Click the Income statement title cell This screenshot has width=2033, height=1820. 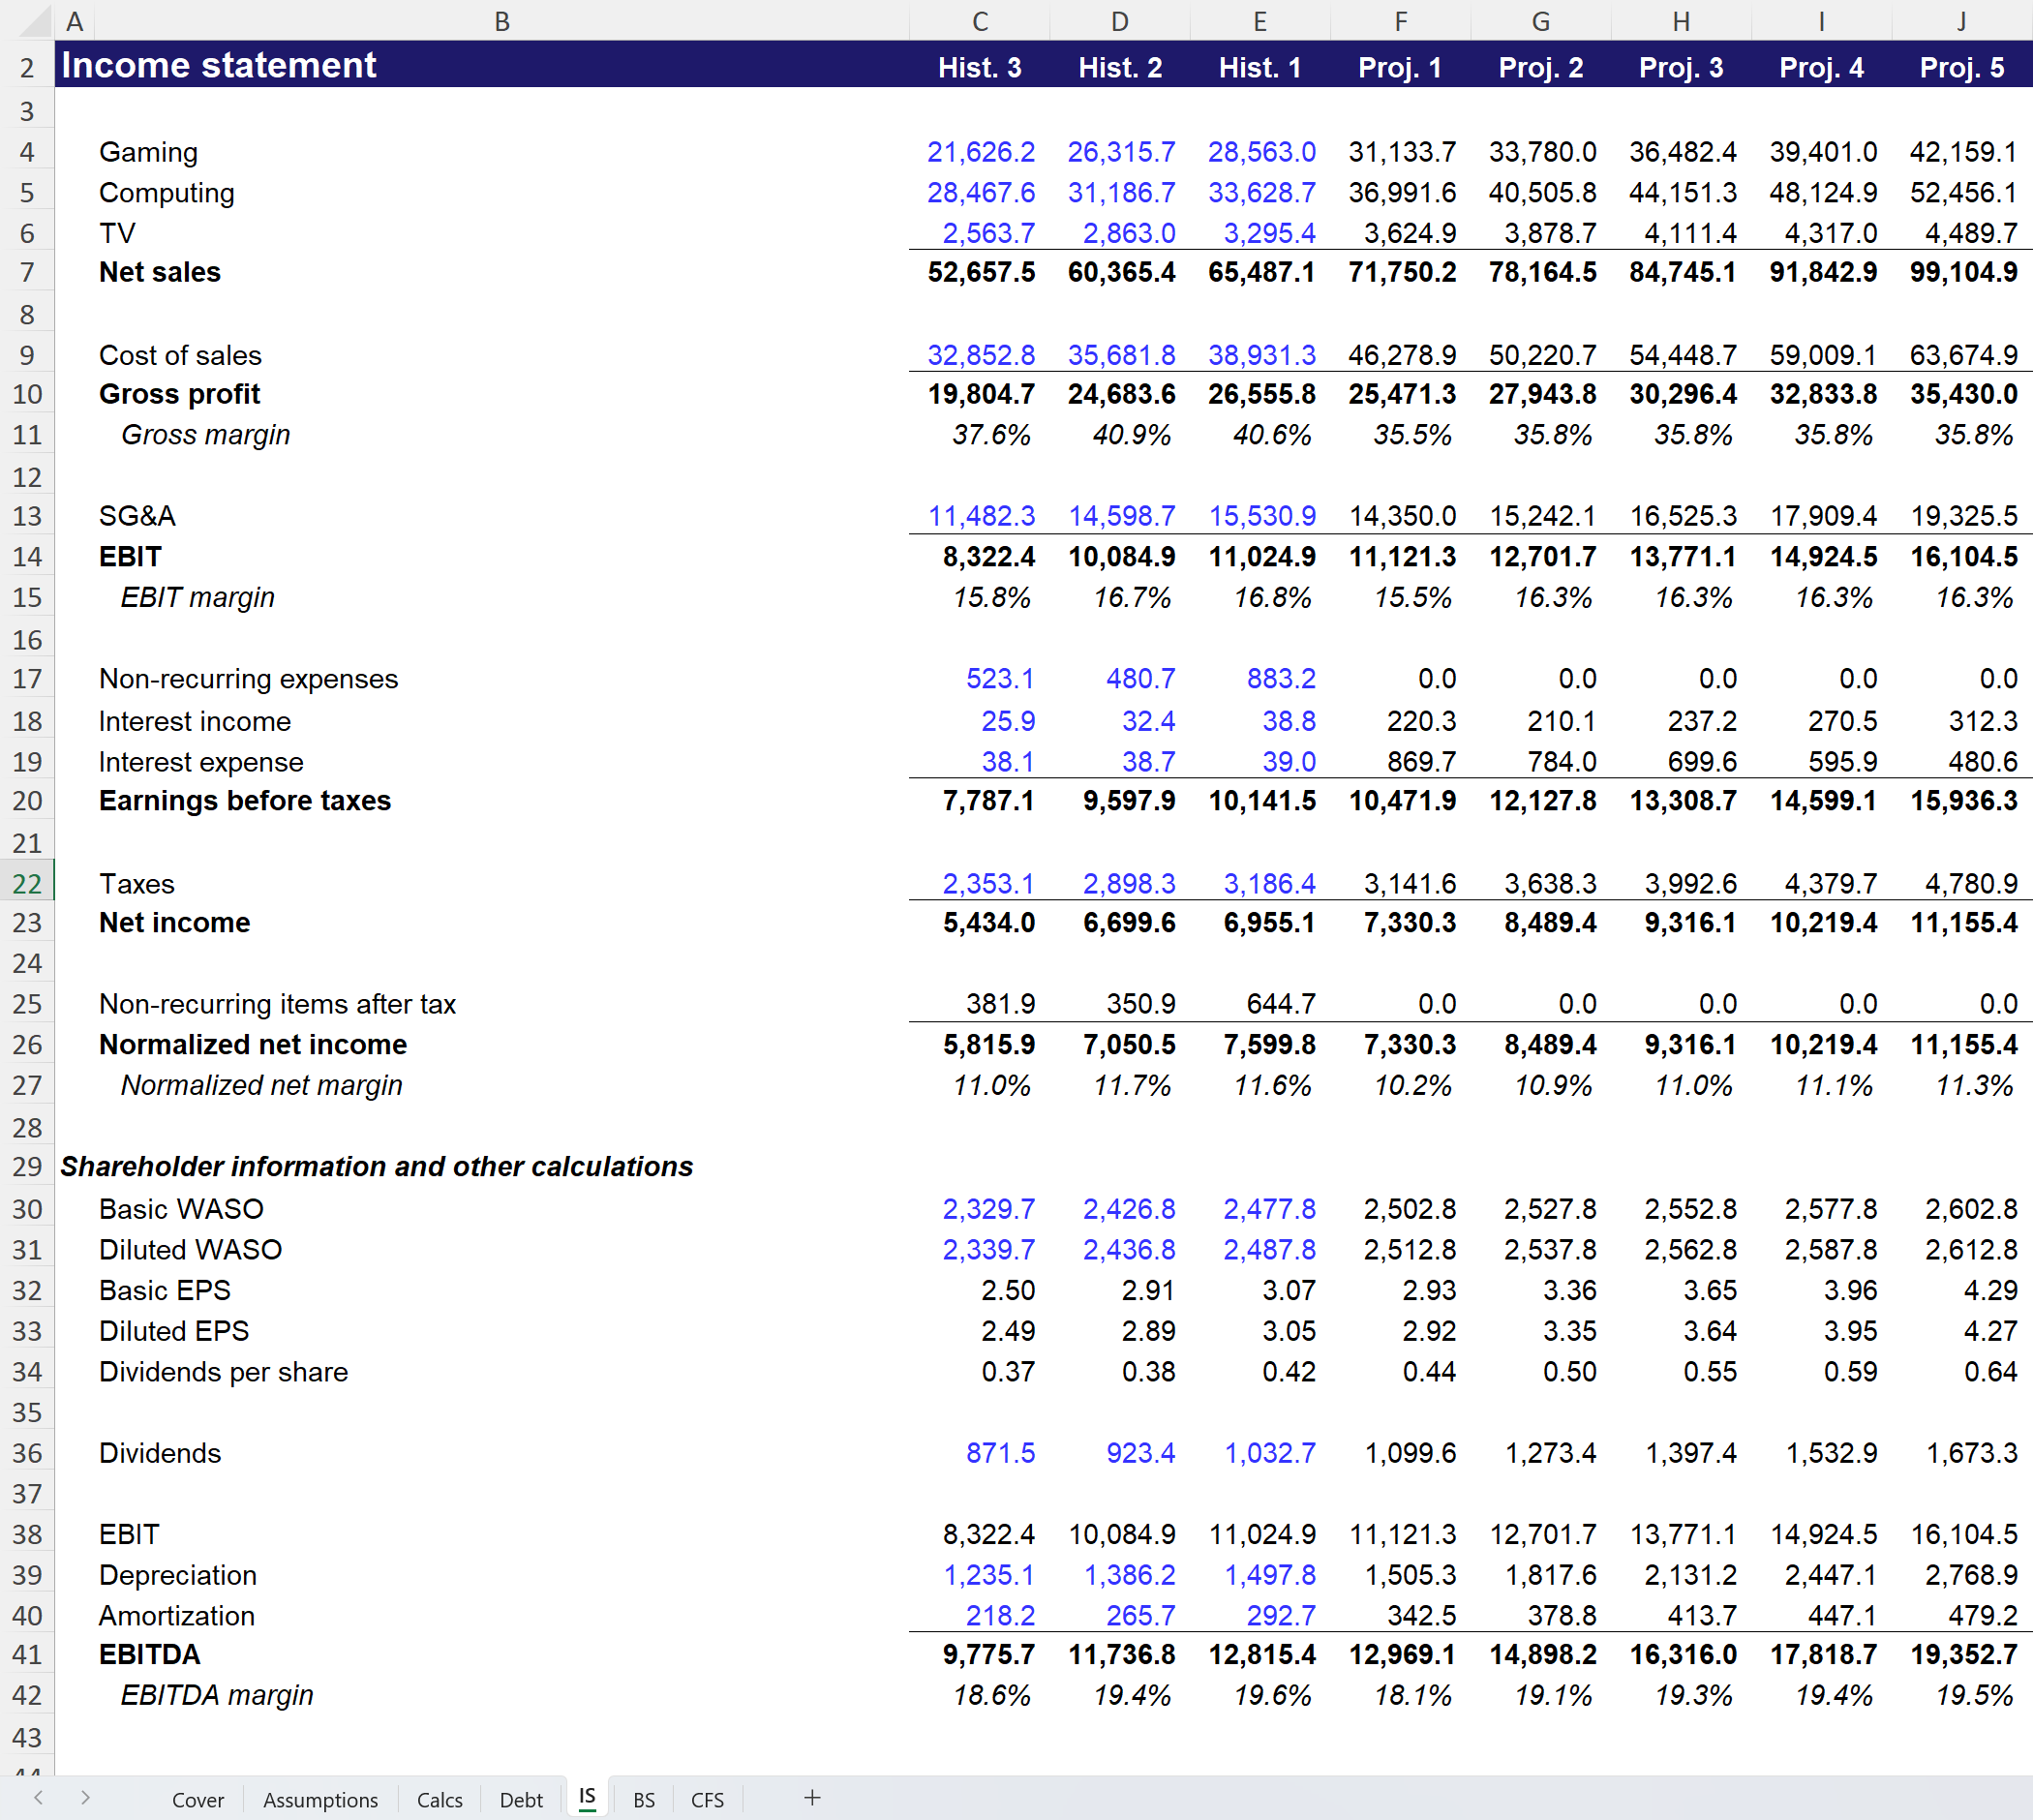coord(219,65)
